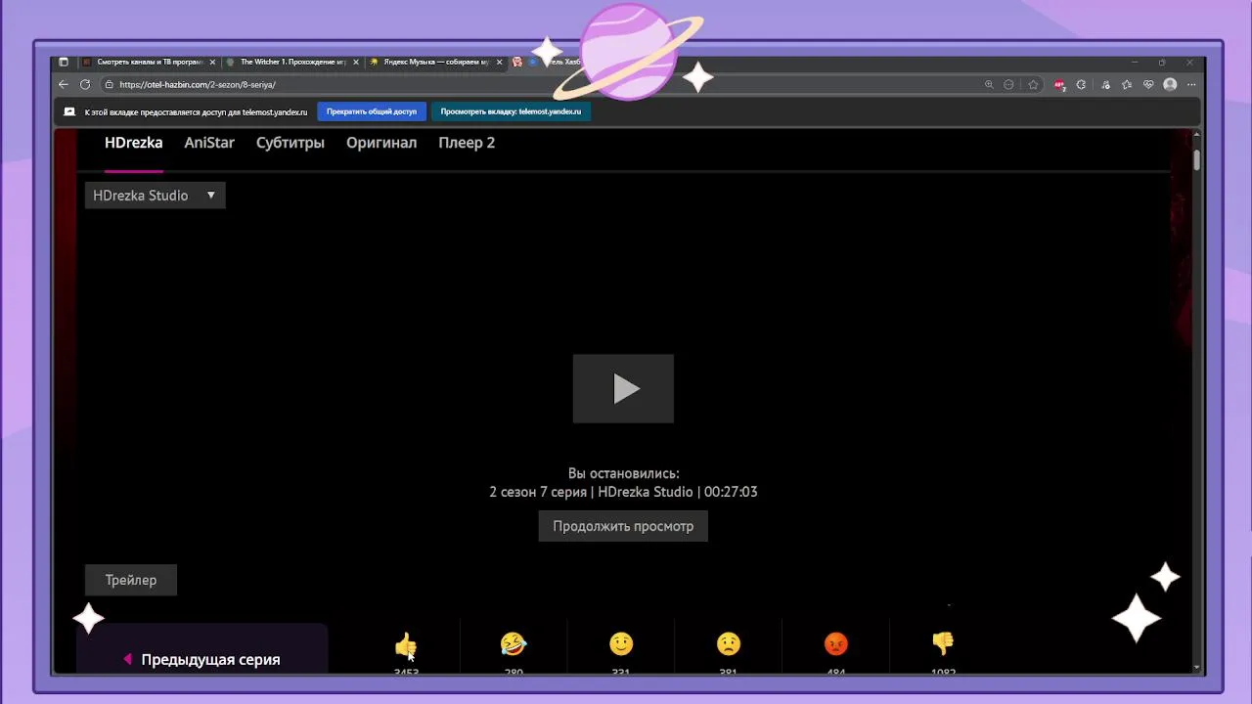The width and height of the screenshot is (1252, 704).
Task: Open the zoom magnifier icon in the address bar
Action: (989, 85)
